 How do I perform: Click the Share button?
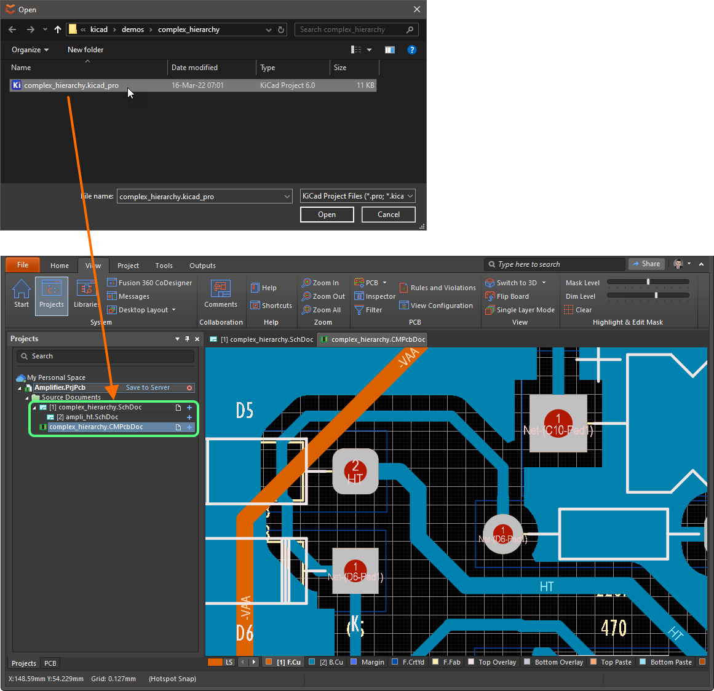click(646, 264)
